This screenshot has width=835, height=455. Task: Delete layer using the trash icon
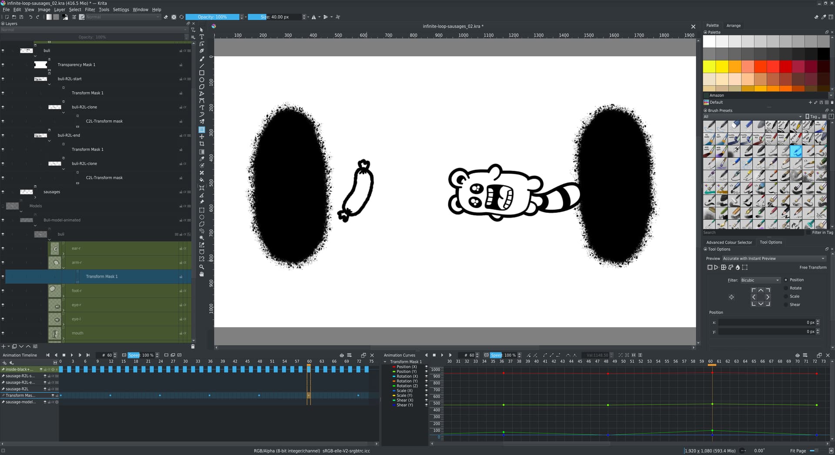[x=193, y=346]
